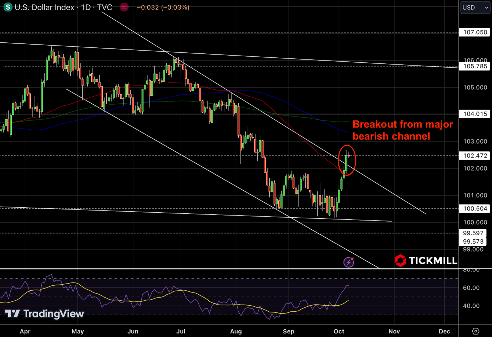Select the 104.015 price label
This screenshot has height=337, width=492.
coord(475,114)
